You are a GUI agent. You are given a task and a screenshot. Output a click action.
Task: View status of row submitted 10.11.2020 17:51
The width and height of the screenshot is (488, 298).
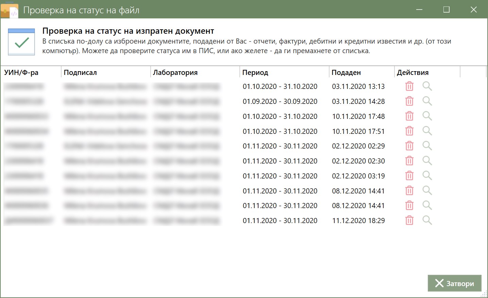click(427, 131)
